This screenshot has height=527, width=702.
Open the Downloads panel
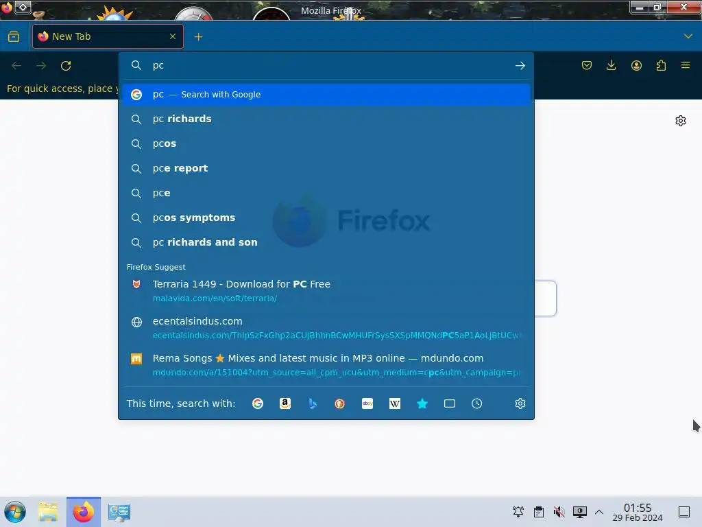coord(611,65)
